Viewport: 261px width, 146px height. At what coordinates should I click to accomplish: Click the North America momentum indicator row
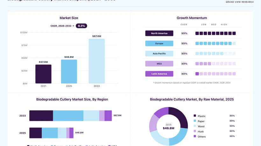[x=215, y=33]
